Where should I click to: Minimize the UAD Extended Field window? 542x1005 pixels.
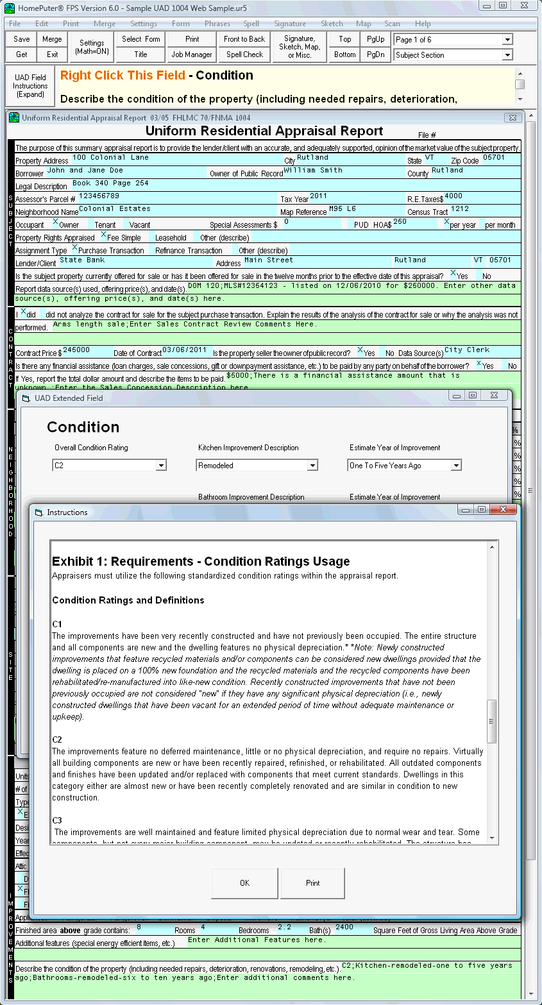coord(457,396)
